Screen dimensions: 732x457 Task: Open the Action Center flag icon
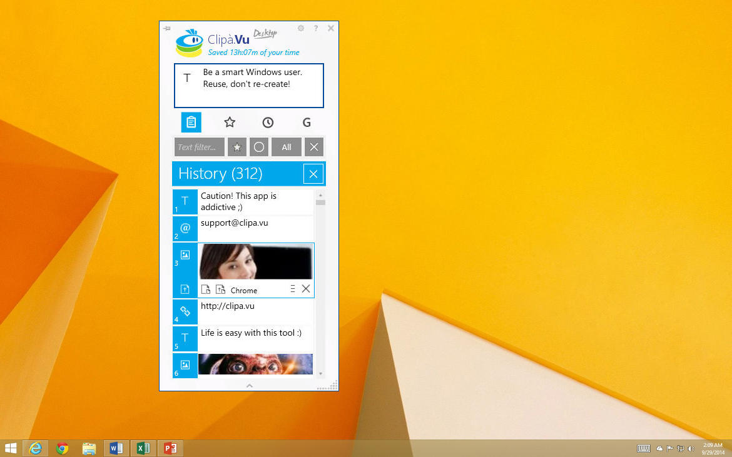pos(670,449)
